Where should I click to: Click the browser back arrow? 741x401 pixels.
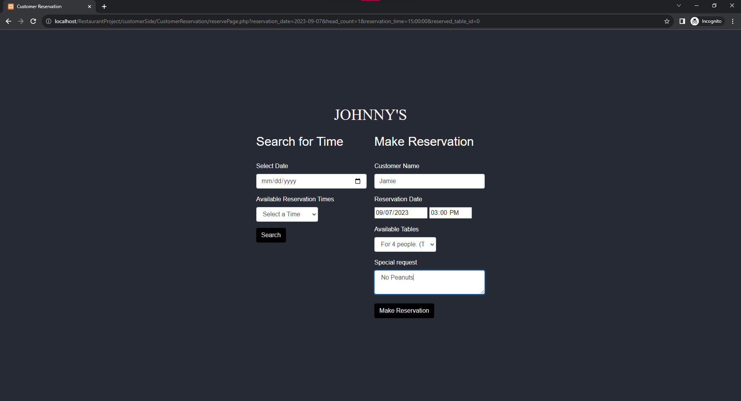click(8, 21)
